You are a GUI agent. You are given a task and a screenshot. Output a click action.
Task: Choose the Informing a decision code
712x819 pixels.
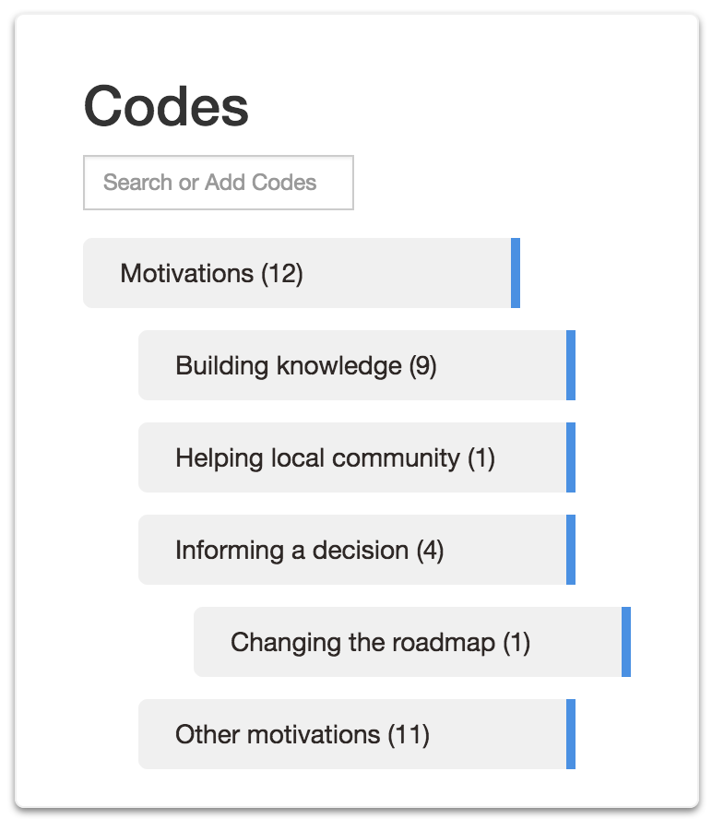[357, 550]
